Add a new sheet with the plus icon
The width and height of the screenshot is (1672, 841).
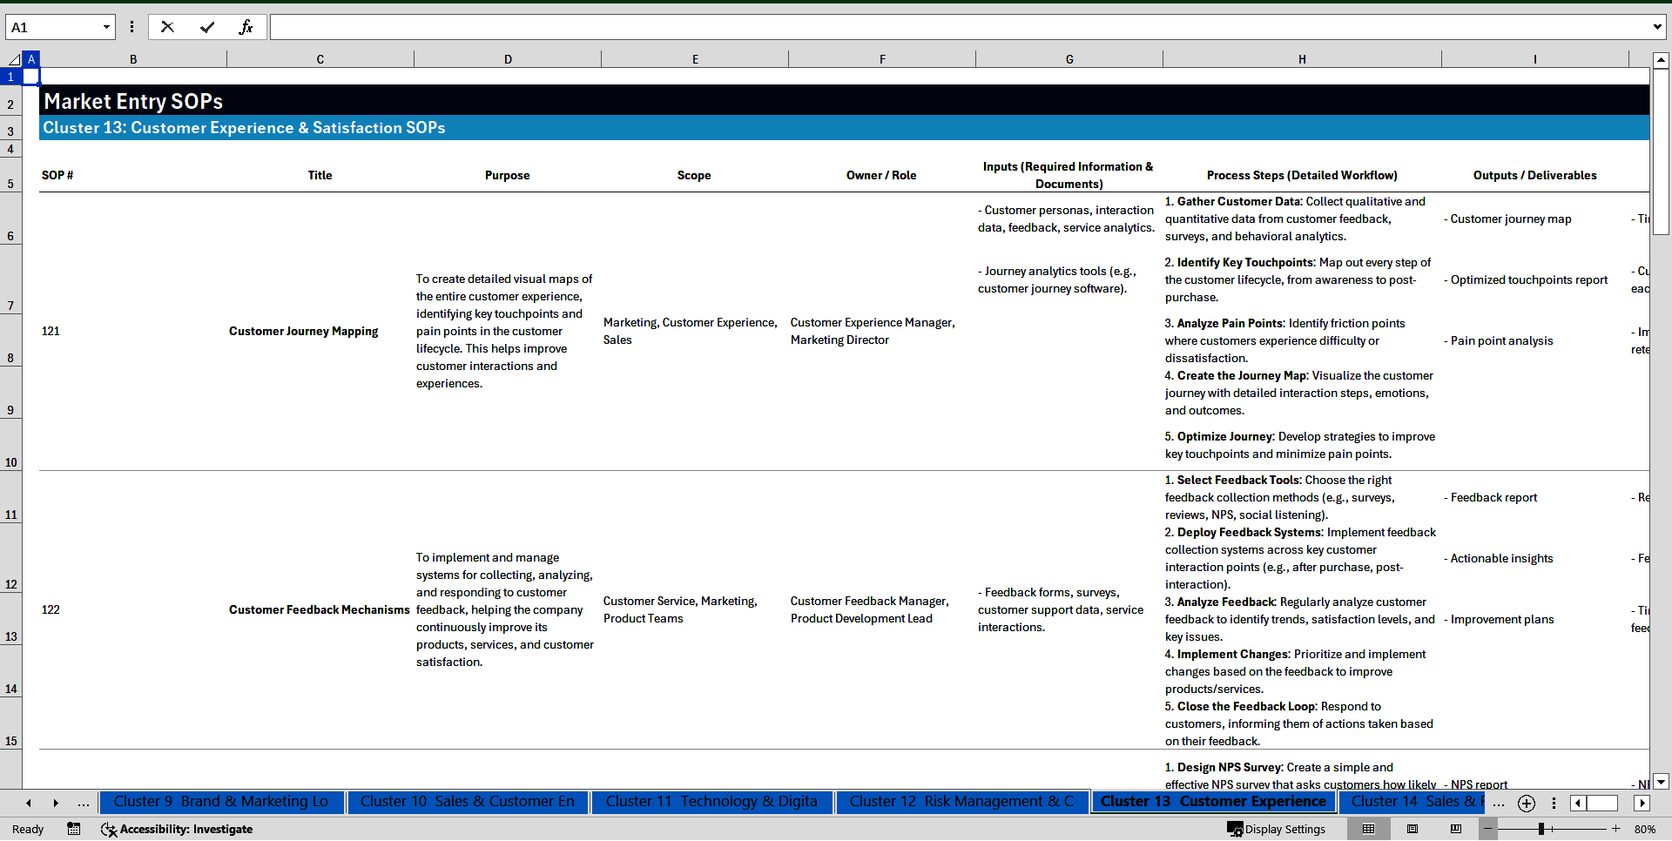(1526, 803)
